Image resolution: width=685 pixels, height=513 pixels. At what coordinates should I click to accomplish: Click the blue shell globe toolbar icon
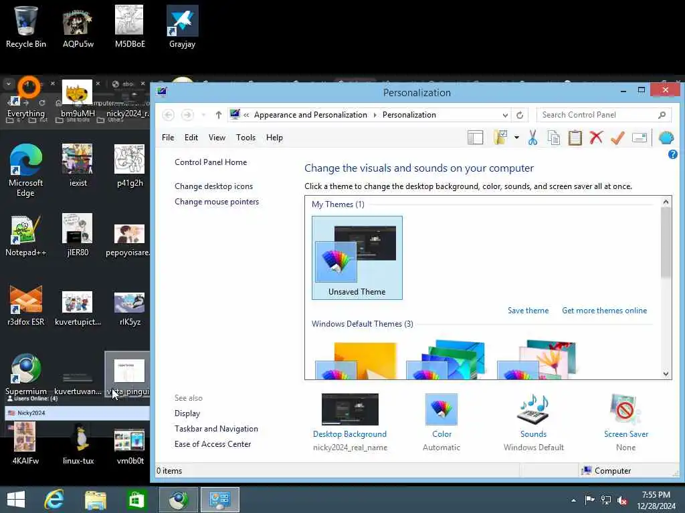(x=666, y=138)
